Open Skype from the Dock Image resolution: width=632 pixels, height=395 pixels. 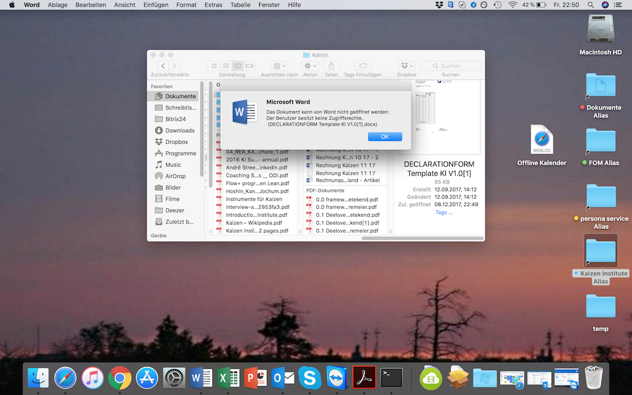[x=309, y=378]
